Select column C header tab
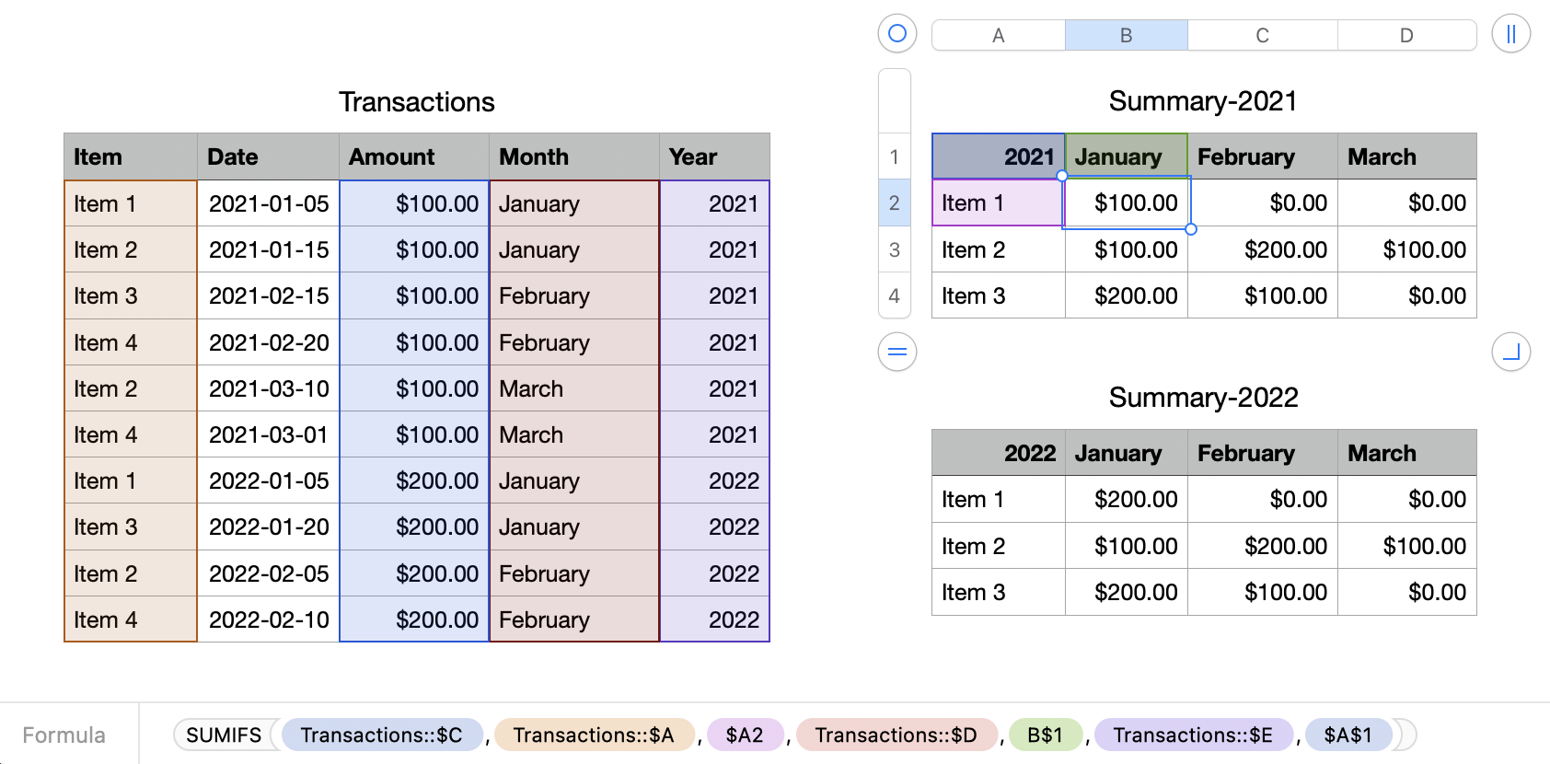 1262,35
